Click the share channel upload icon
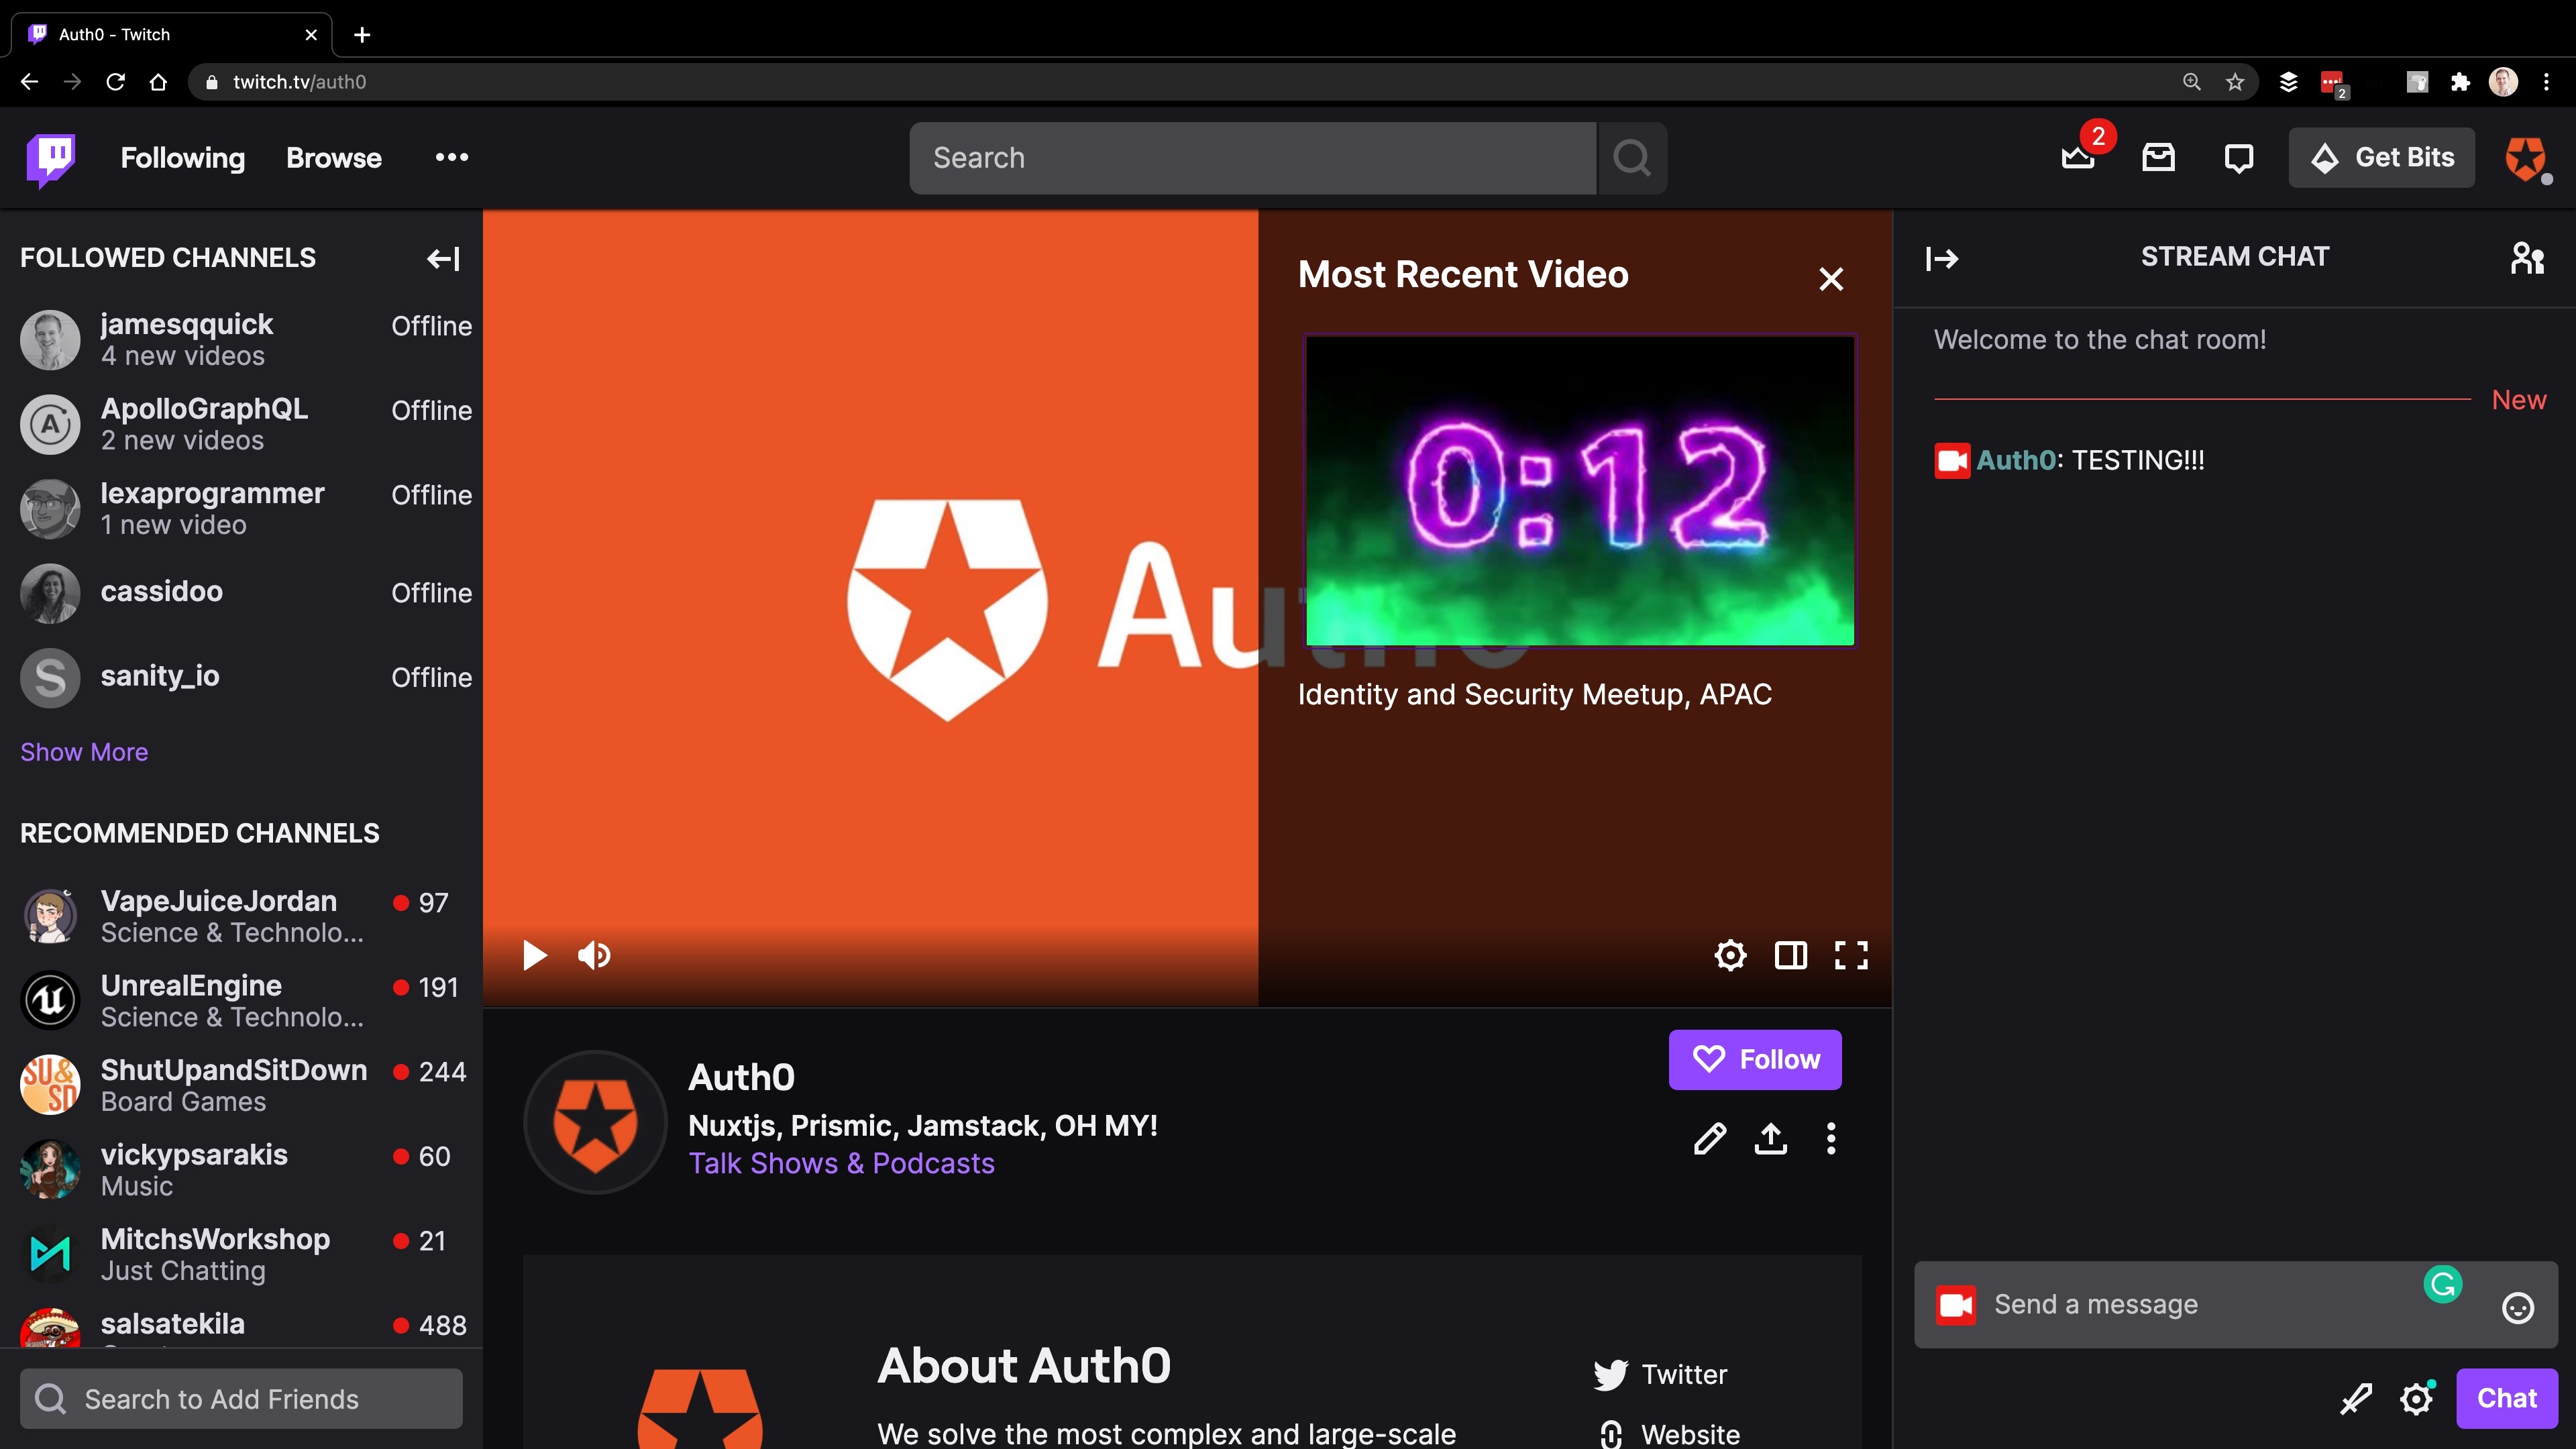This screenshot has width=2576, height=1449. pyautogui.click(x=1770, y=1138)
